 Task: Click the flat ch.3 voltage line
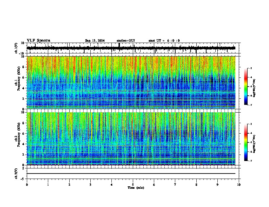131,174
